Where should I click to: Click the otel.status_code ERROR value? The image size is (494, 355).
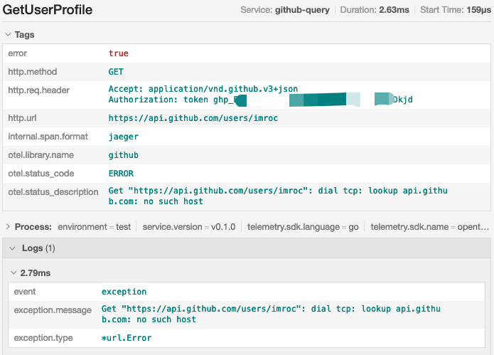[x=121, y=174]
